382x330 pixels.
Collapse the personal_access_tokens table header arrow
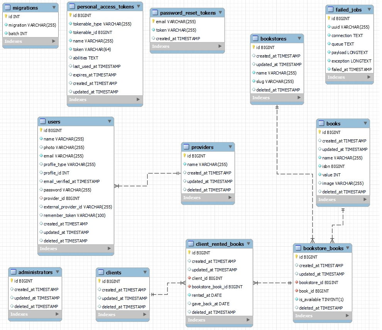(x=139, y=6)
